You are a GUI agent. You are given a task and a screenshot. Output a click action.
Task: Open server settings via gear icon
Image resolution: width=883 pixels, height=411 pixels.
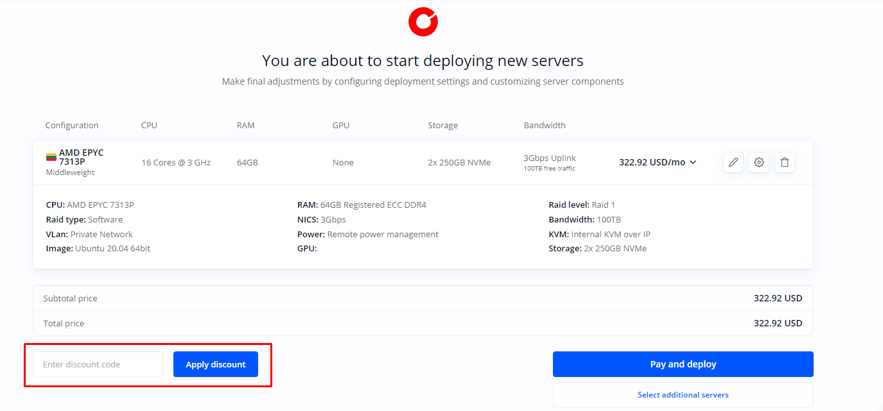coord(759,162)
